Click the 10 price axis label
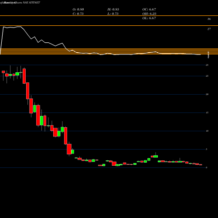The width and height of the screenshot is (218, 218). pos(207,131)
